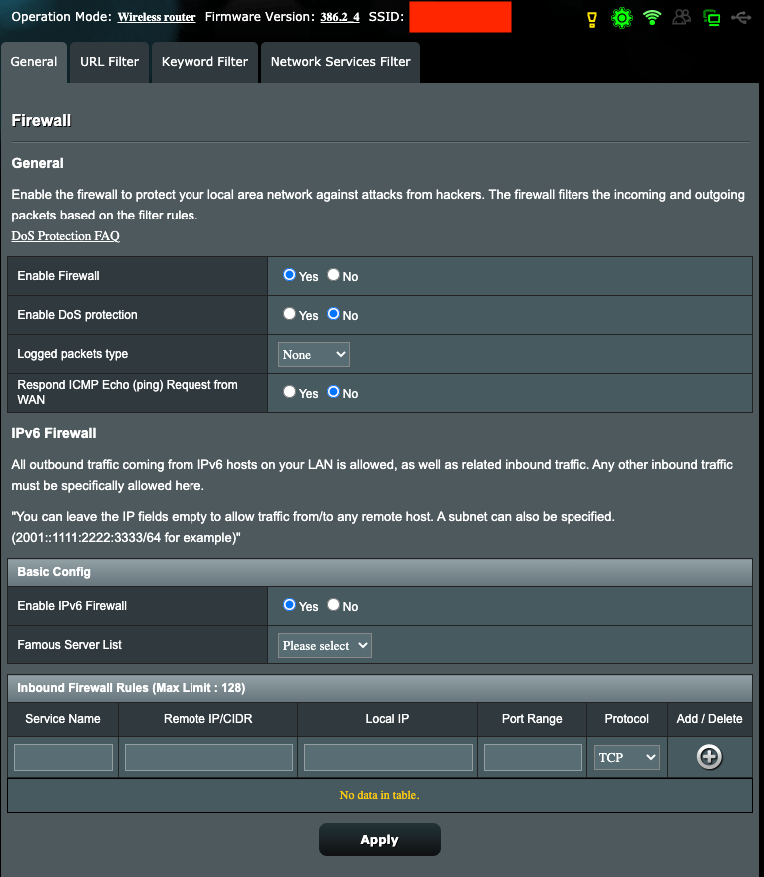The width and height of the screenshot is (764, 877).
Task: Click the green gear status icon
Action: click(x=622, y=18)
